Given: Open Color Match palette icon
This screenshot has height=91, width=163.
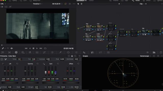Looking at the screenshot, I should pos(9,52).
